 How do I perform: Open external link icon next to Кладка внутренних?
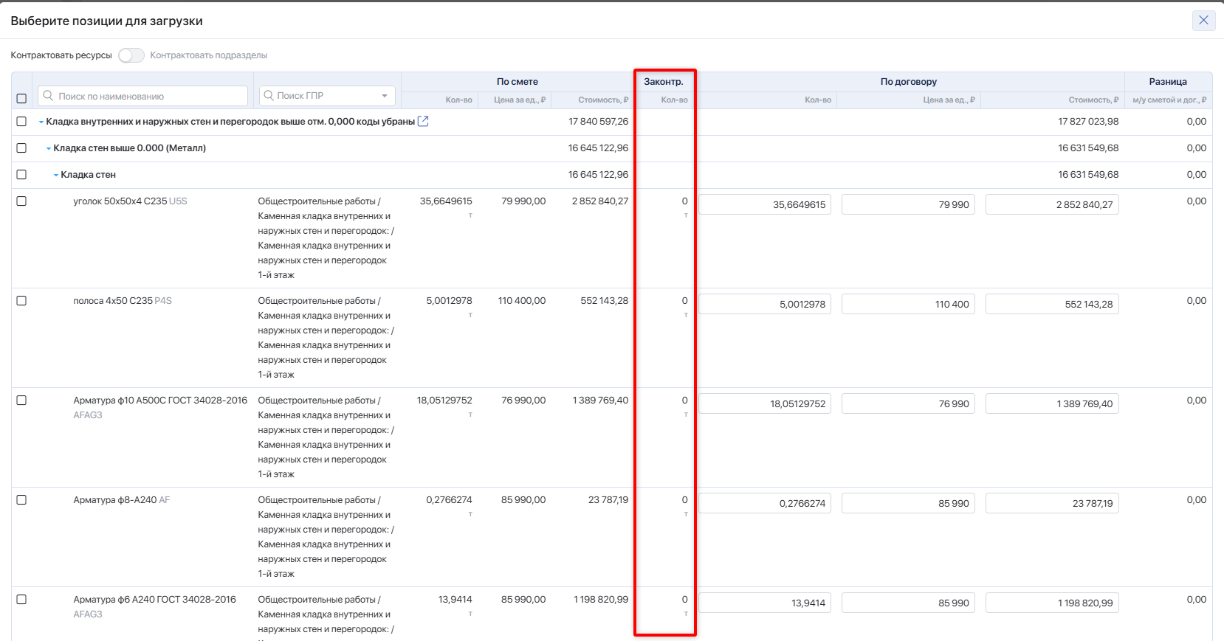point(423,121)
